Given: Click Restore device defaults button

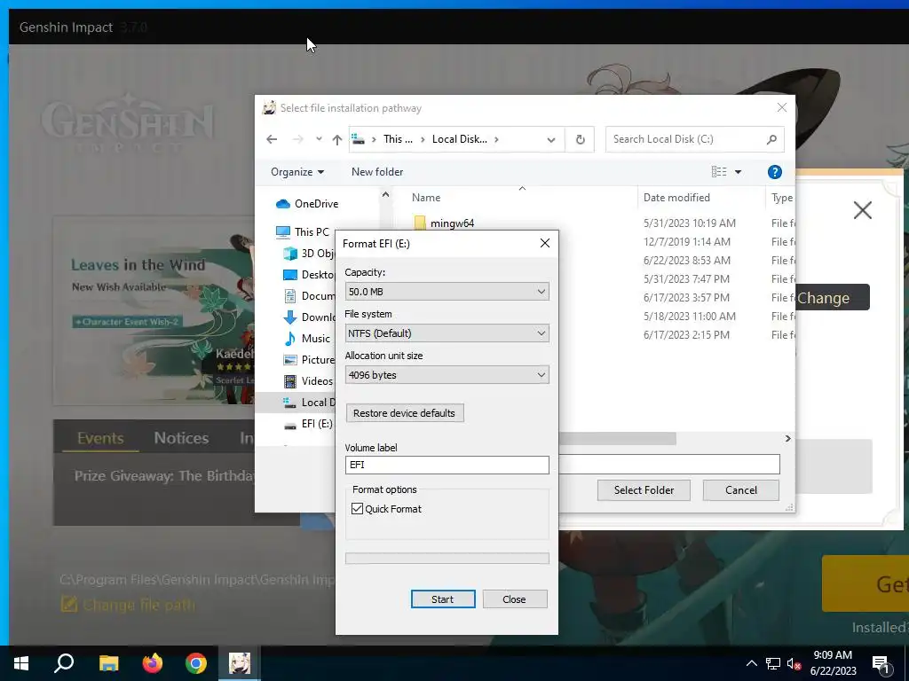Looking at the screenshot, I should pos(404,413).
